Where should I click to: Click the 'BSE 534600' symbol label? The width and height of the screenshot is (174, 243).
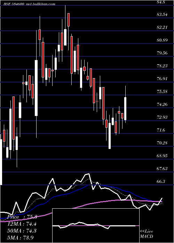pyautogui.click(x=14, y=4)
